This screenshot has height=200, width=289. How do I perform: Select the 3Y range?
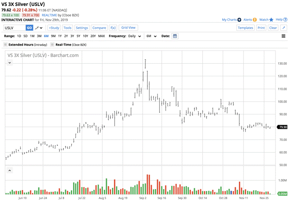tap(72, 36)
